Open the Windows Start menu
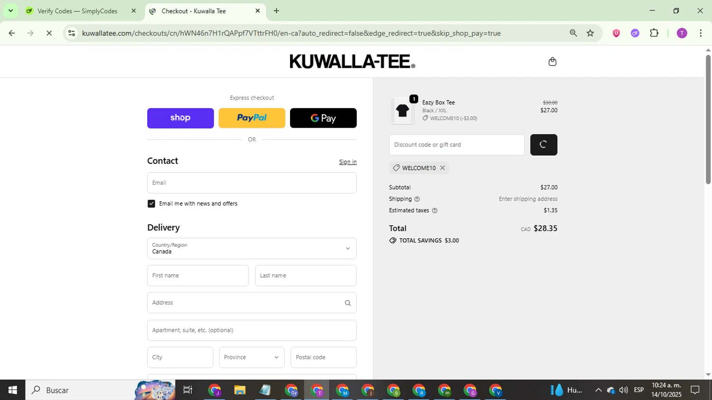 coord(12,390)
